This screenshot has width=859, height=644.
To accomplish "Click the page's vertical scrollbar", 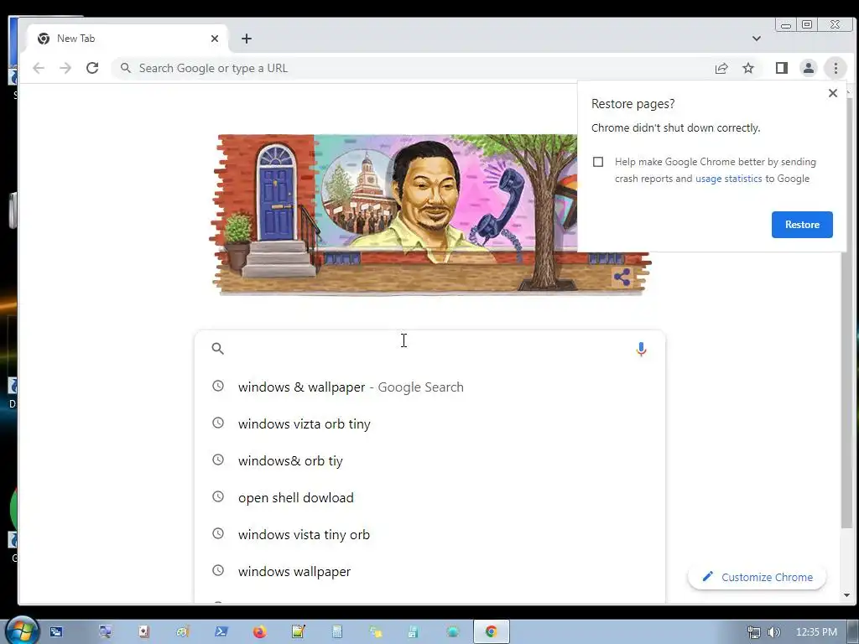I will (x=846, y=312).
